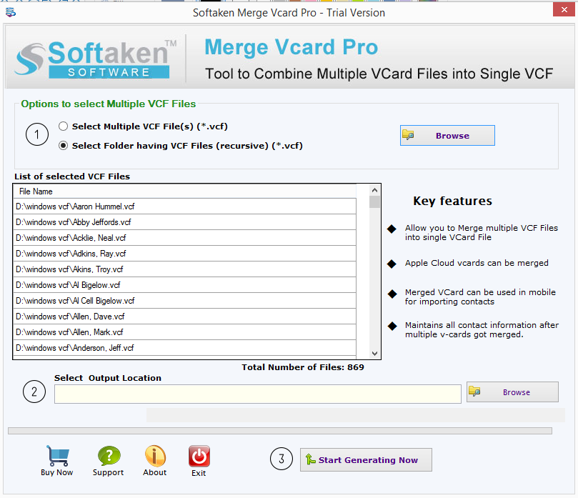The image size is (578, 498).
Task: Click the Softaken Software logo
Action: tap(95, 59)
